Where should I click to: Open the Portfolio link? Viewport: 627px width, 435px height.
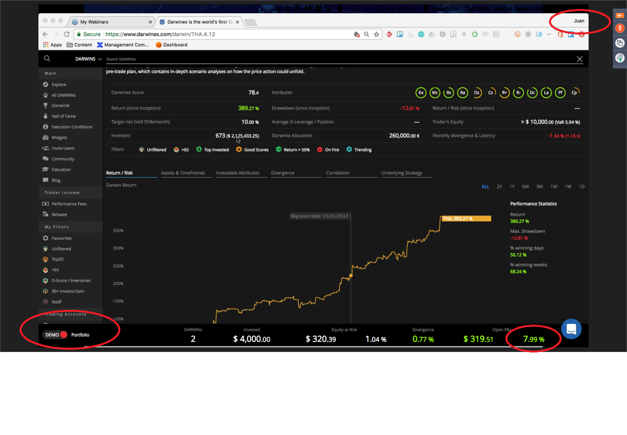80,335
